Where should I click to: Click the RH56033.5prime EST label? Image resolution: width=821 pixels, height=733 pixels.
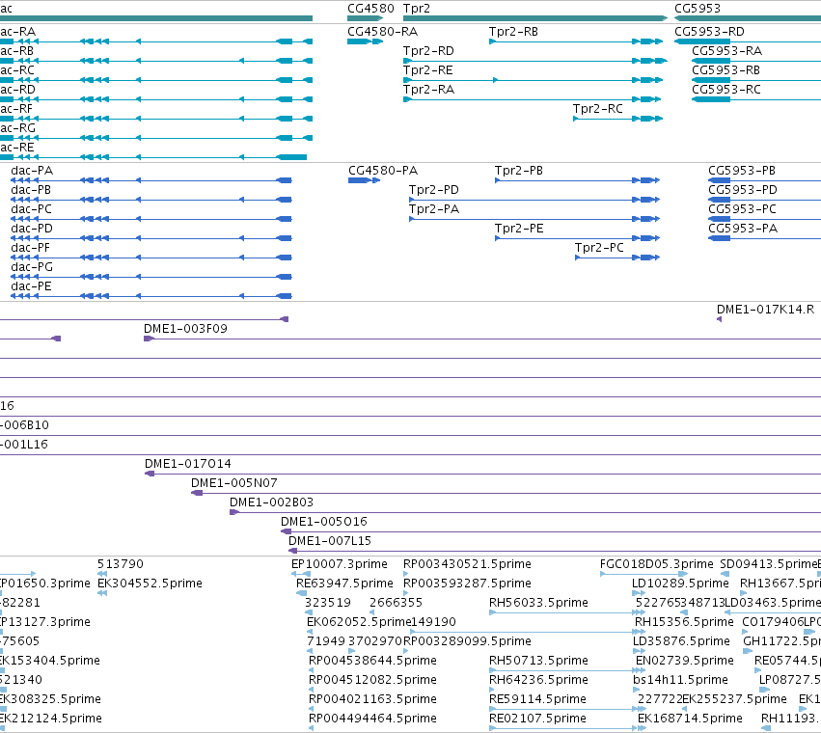538,603
